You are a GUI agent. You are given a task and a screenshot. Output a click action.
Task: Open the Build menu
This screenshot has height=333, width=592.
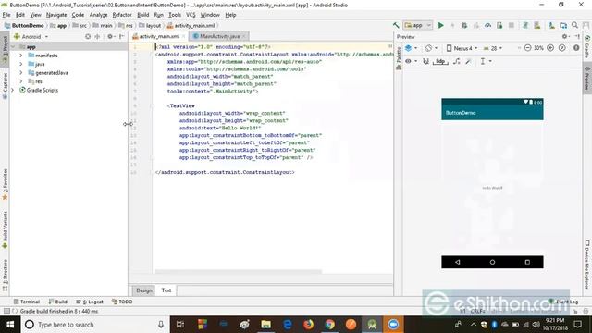coord(142,15)
